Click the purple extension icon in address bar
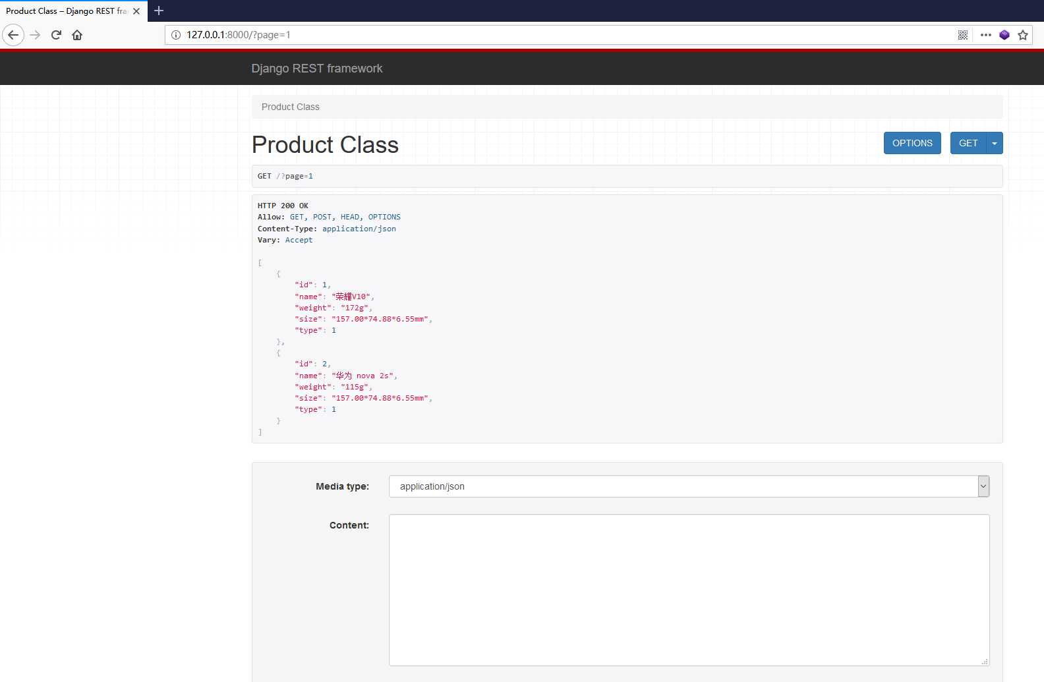The height and width of the screenshot is (682, 1044). [x=1004, y=35]
